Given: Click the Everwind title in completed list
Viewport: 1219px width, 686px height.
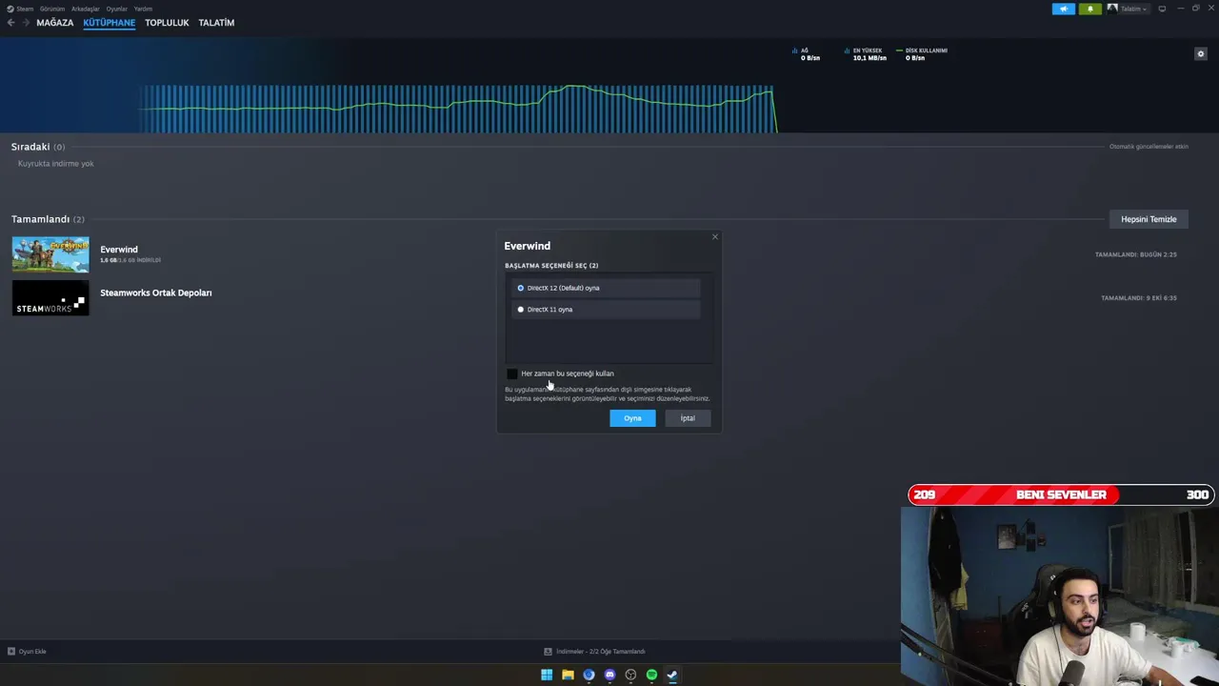Looking at the screenshot, I should (119, 250).
